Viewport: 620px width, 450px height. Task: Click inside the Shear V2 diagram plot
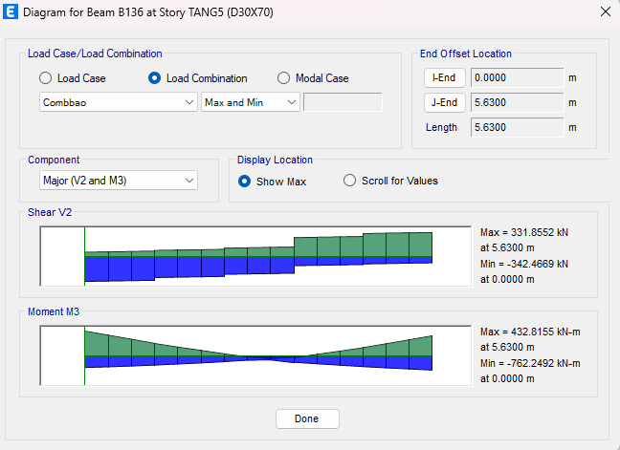(x=255, y=255)
